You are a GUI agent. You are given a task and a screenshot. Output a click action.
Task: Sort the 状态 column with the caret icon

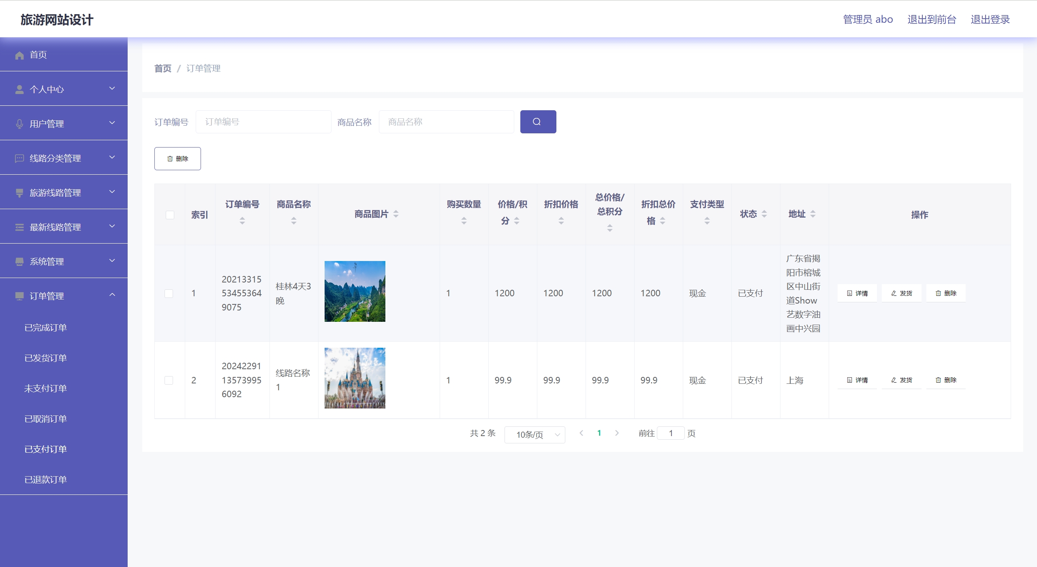click(x=764, y=214)
